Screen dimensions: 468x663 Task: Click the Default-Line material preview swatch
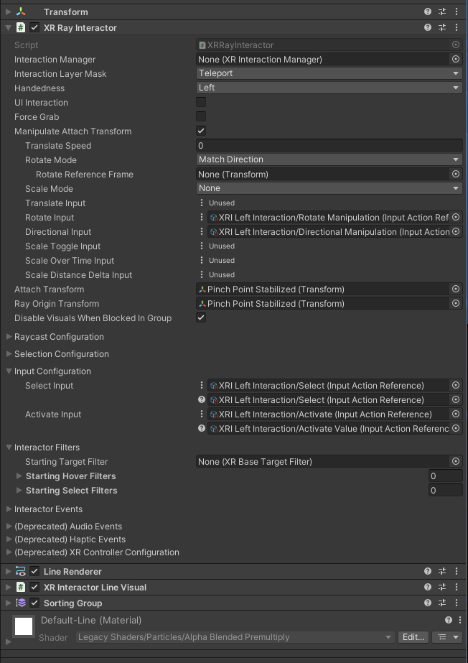pyautogui.click(x=24, y=626)
